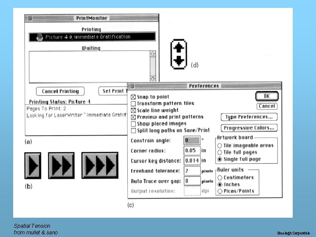
Task: Open Type Preferences dialog
Action: tap(249, 117)
